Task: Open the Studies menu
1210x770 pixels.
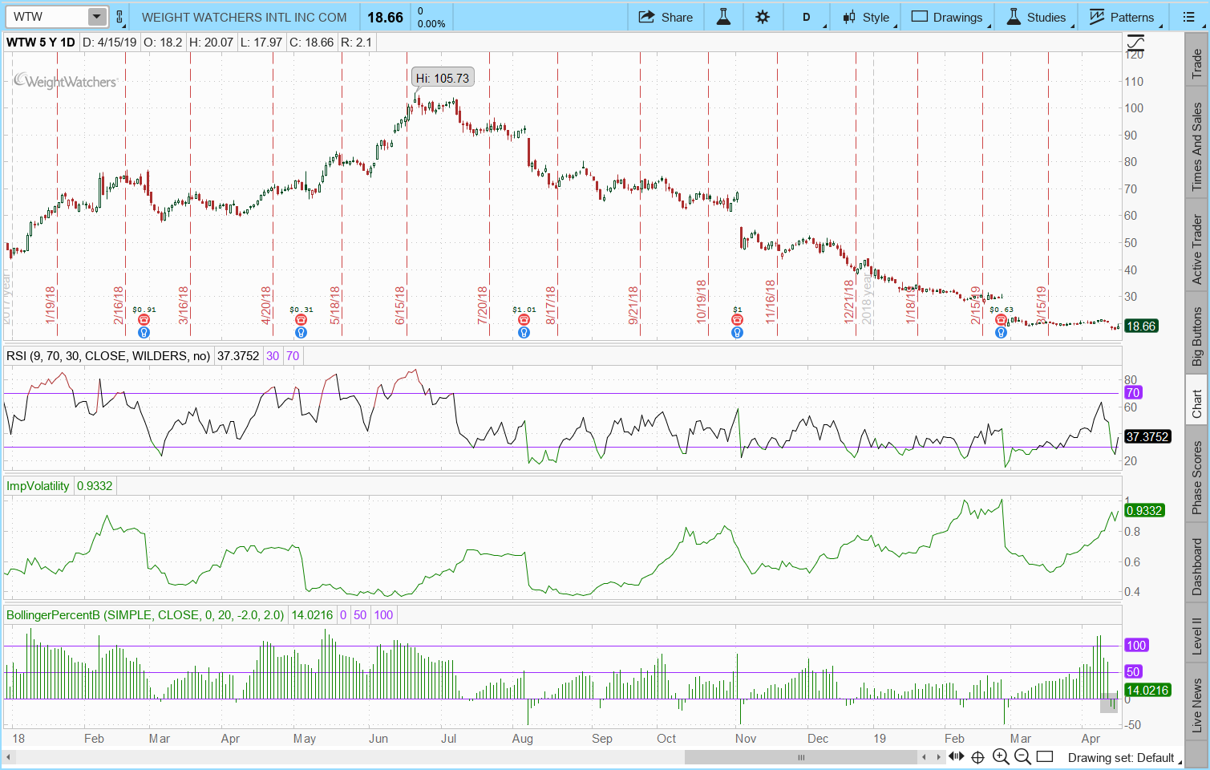Action: pyautogui.click(x=1036, y=17)
